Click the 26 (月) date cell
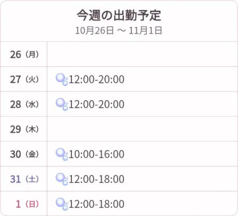Image resolution: width=238 pixels, height=216 pixels. [x=24, y=54]
